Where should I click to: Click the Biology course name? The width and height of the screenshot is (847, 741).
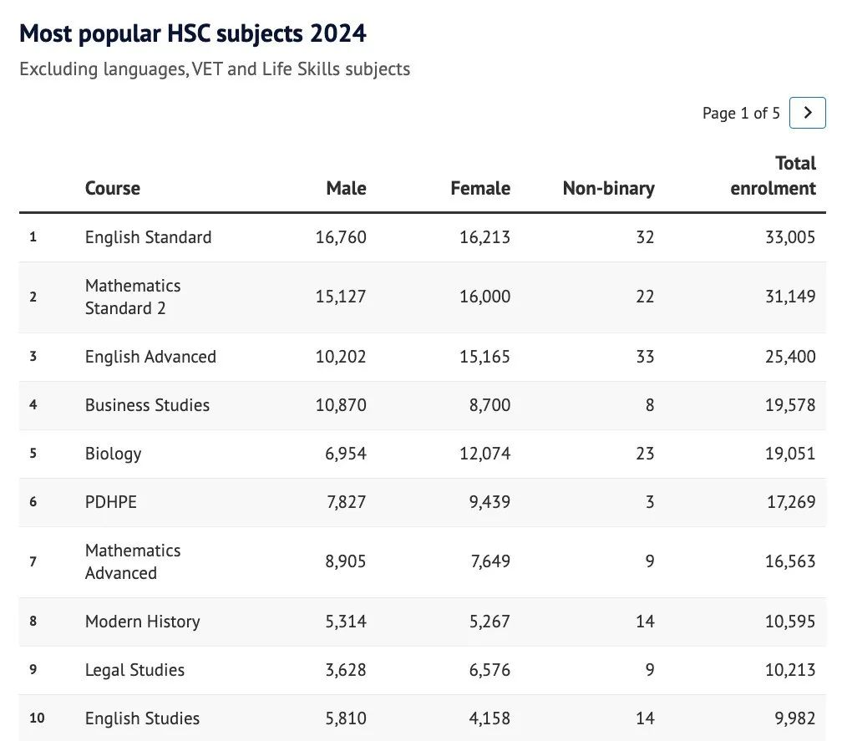pos(113,454)
